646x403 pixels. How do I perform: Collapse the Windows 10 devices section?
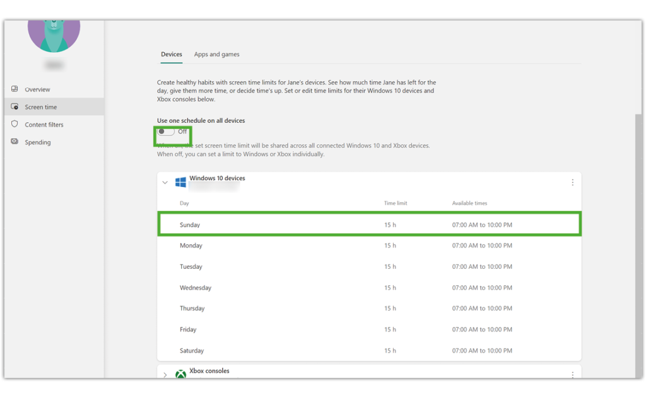coord(165,183)
